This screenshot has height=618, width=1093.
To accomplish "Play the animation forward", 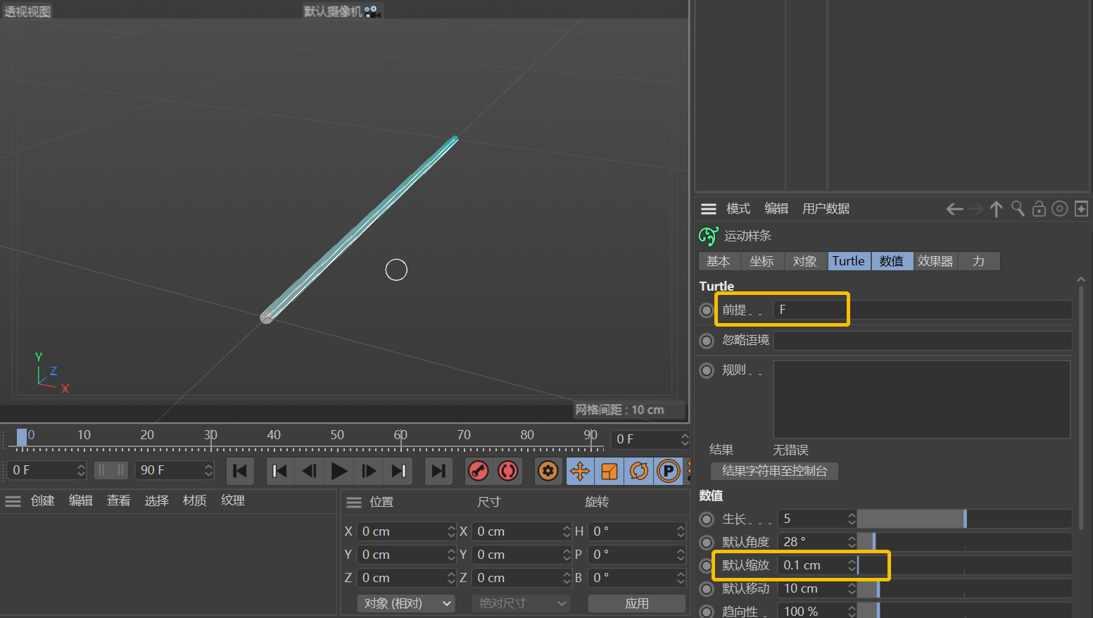I will 339,471.
